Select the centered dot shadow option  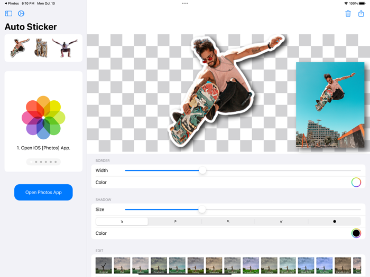pos(335,222)
